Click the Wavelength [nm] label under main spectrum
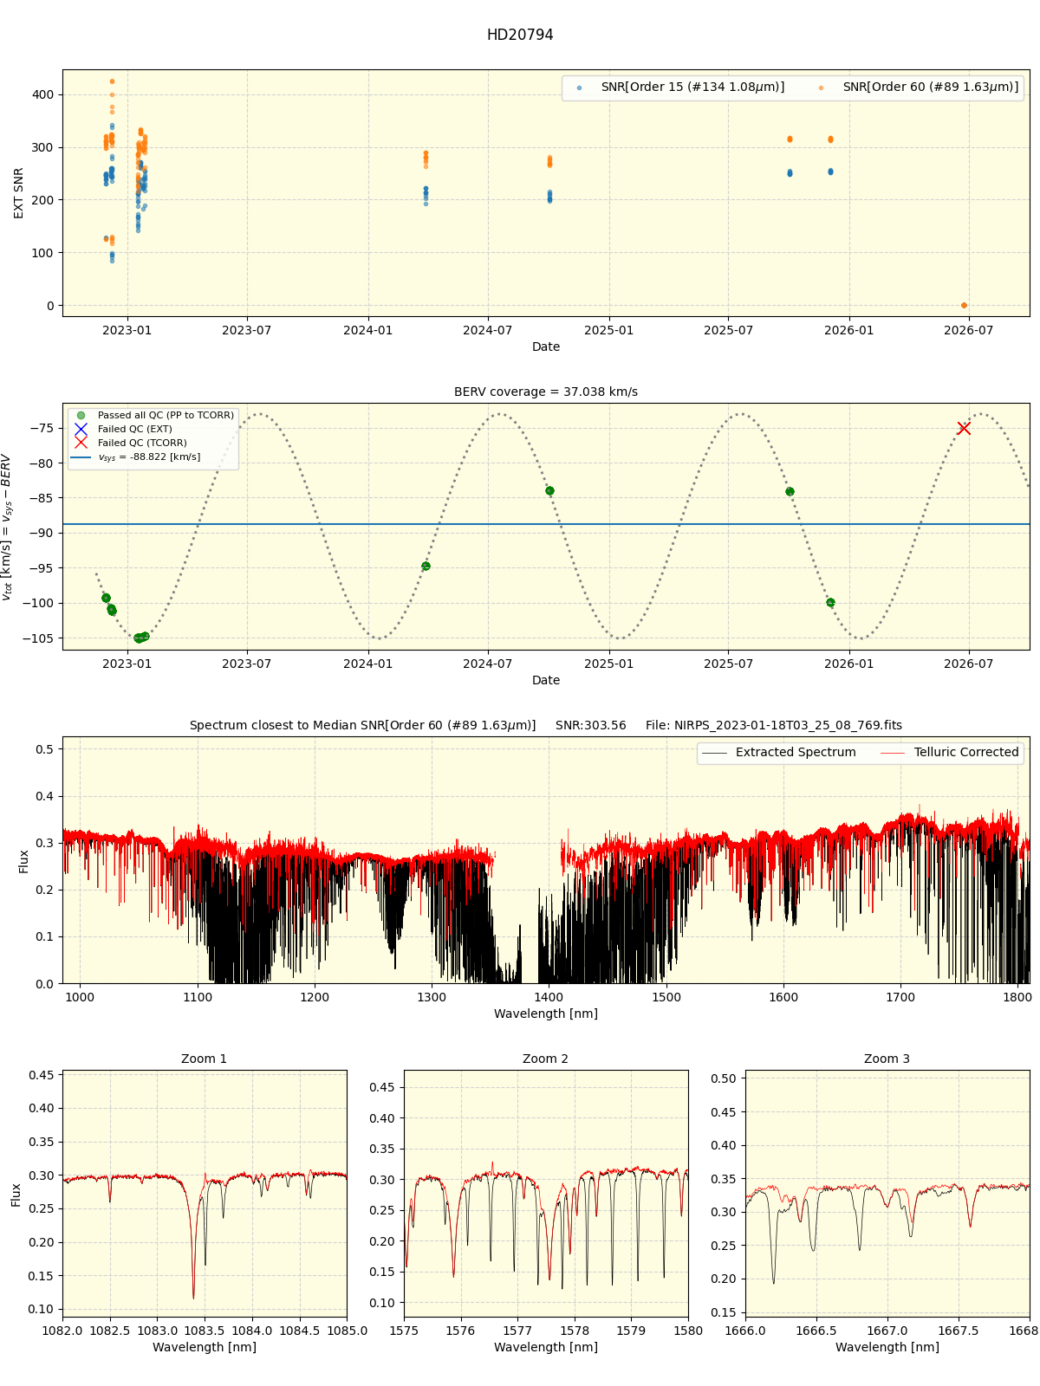 pos(546,1014)
